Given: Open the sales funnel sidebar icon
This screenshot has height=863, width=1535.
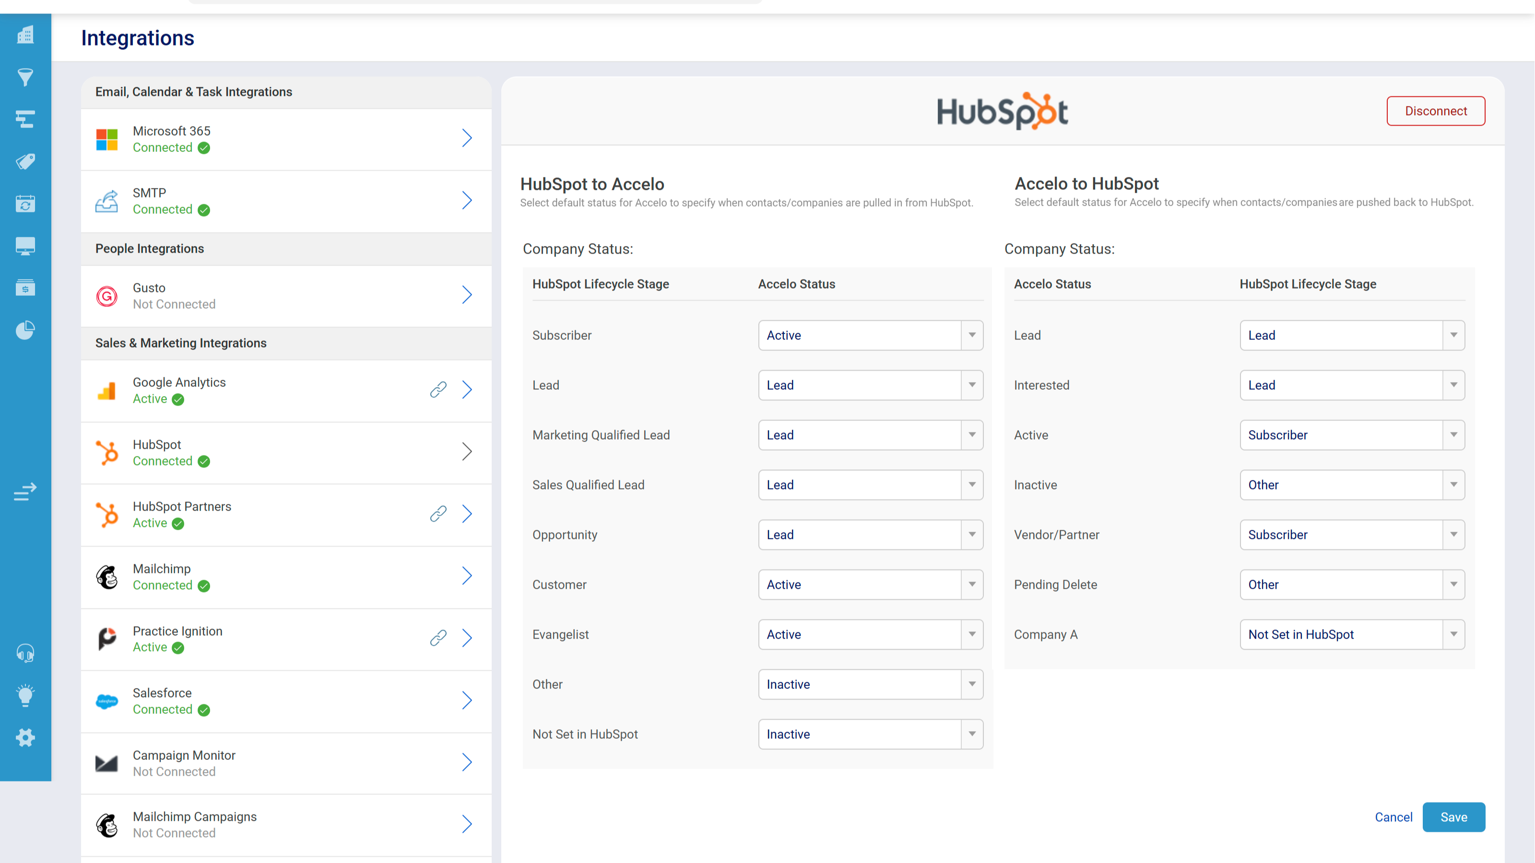Looking at the screenshot, I should pyautogui.click(x=25, y=77).
